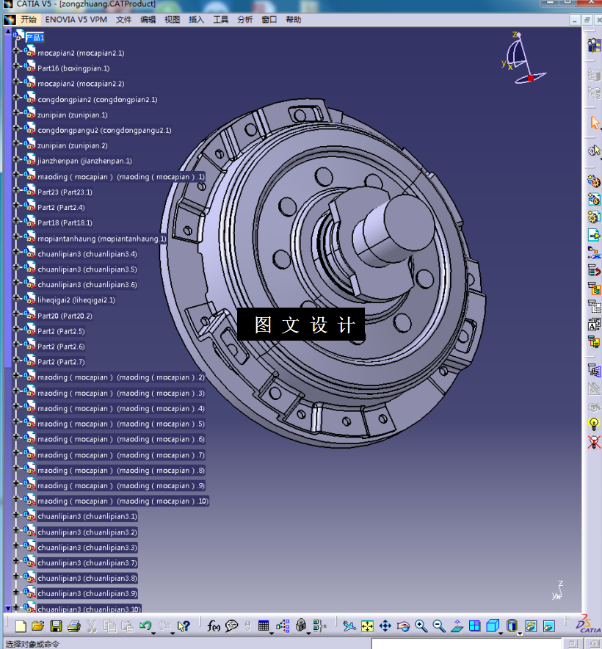Click the Select arrow tool on the right toolbar
The width and height of the screenshot is (602, 649).
[x=595, y=123]
